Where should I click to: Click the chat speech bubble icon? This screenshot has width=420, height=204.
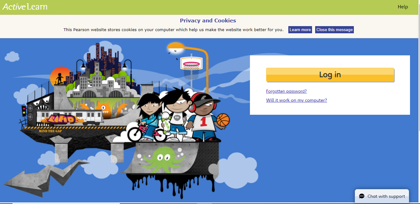coord(362,196)
